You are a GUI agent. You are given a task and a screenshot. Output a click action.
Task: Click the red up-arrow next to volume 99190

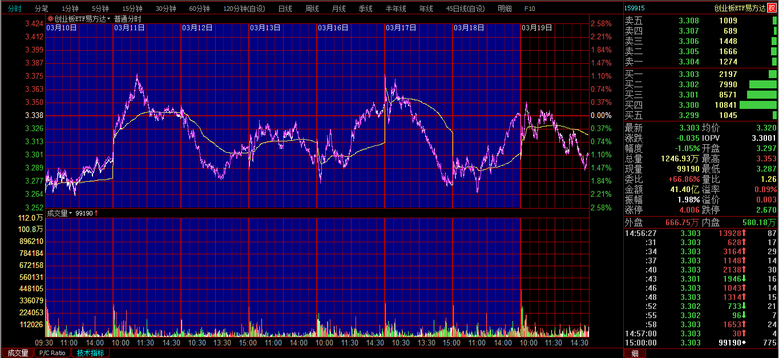coord(96,213)
